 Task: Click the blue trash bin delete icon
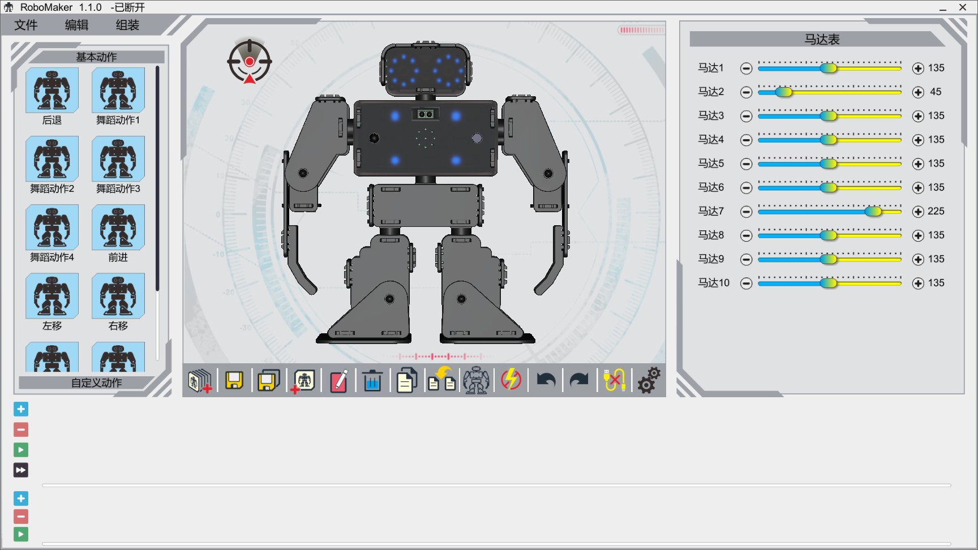372,380
